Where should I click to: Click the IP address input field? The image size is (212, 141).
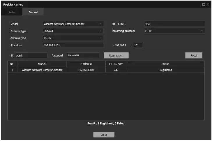coord(73,45)
